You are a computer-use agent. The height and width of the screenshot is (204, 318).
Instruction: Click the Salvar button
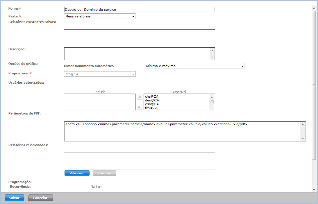(x=15, y=198)
